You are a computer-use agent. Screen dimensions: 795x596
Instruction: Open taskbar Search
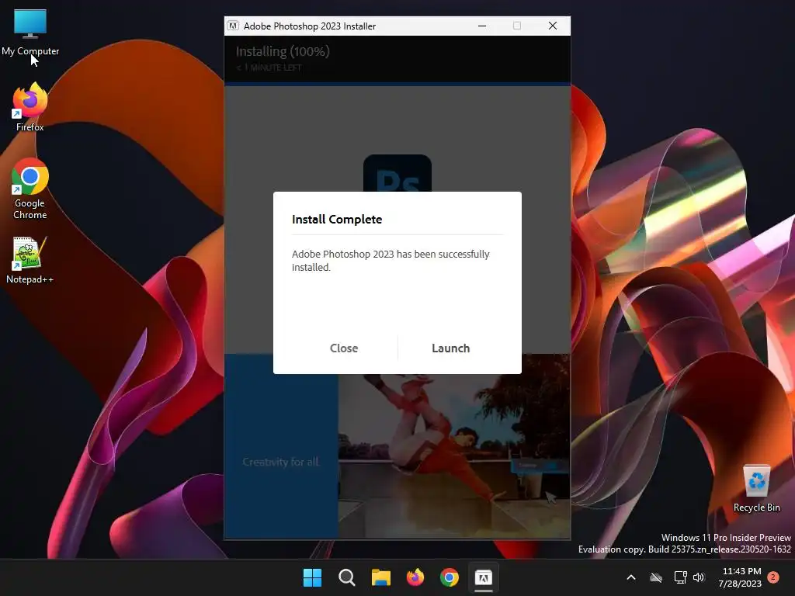coord(347,577)
